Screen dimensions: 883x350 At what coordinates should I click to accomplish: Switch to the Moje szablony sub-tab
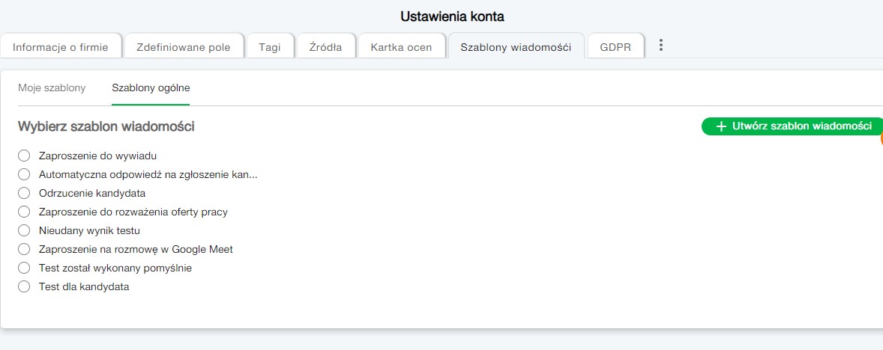tap(52, 87)
